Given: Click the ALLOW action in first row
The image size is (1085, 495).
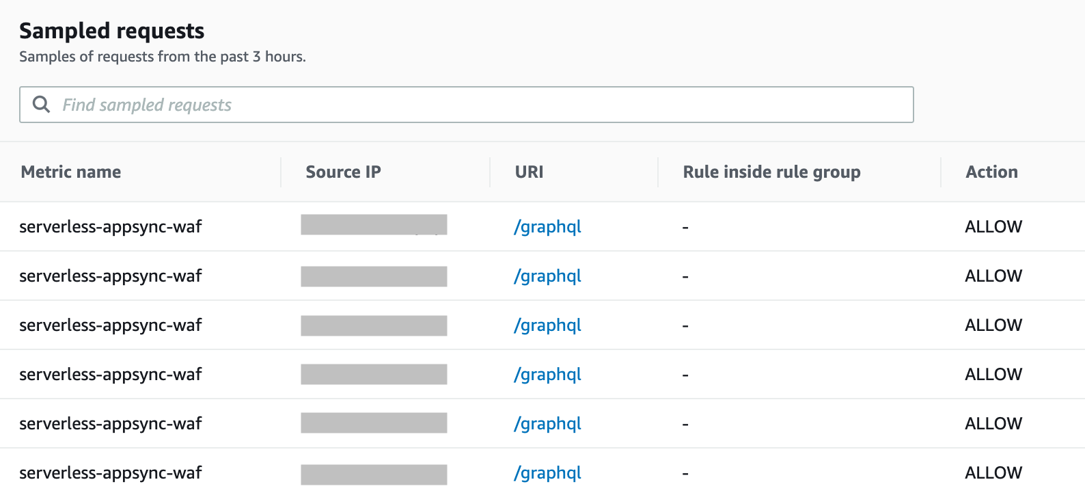Looking at the screenshot, I should pyautogui.click(x=993, y=227).
